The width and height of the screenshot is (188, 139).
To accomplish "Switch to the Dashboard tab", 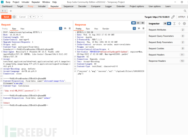I will (7, 6).
